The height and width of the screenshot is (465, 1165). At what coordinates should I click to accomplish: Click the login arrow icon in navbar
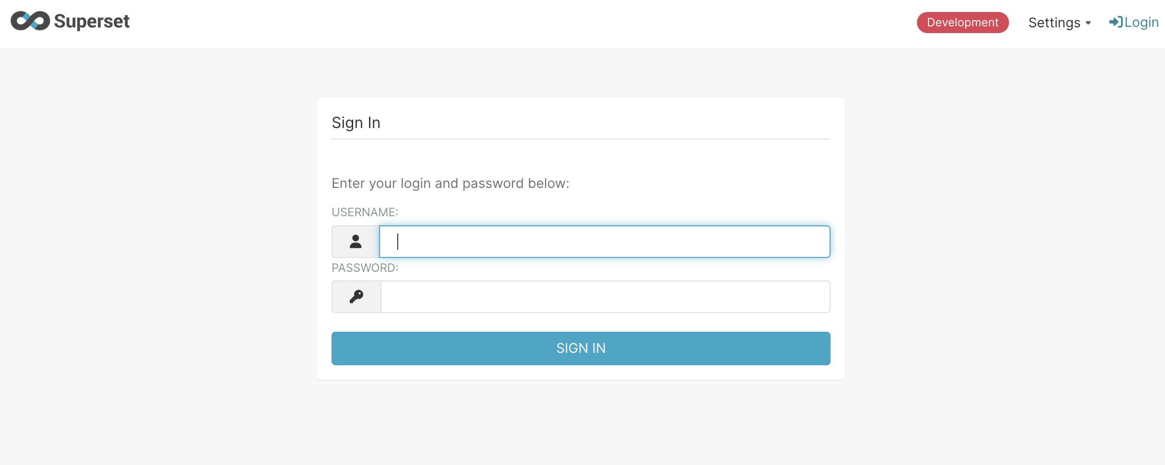[x=1116, y=22]
